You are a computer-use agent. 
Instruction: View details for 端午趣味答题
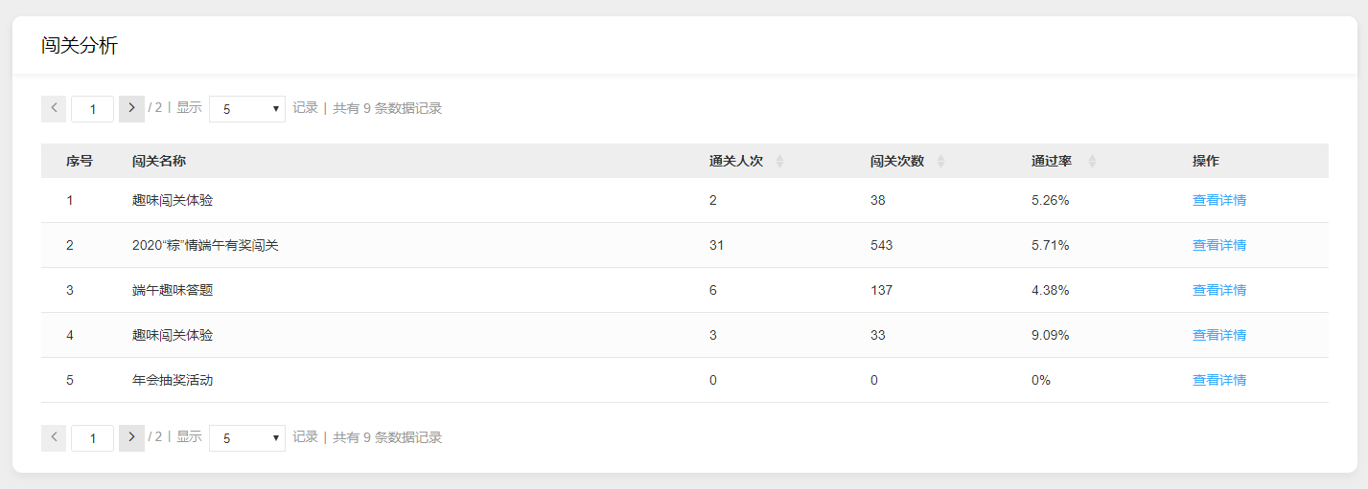point(1218,290)
